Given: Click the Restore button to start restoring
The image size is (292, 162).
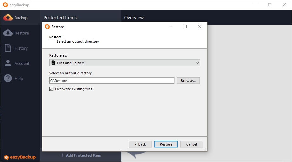Looking at the screenshot, I should pos(166,144).
